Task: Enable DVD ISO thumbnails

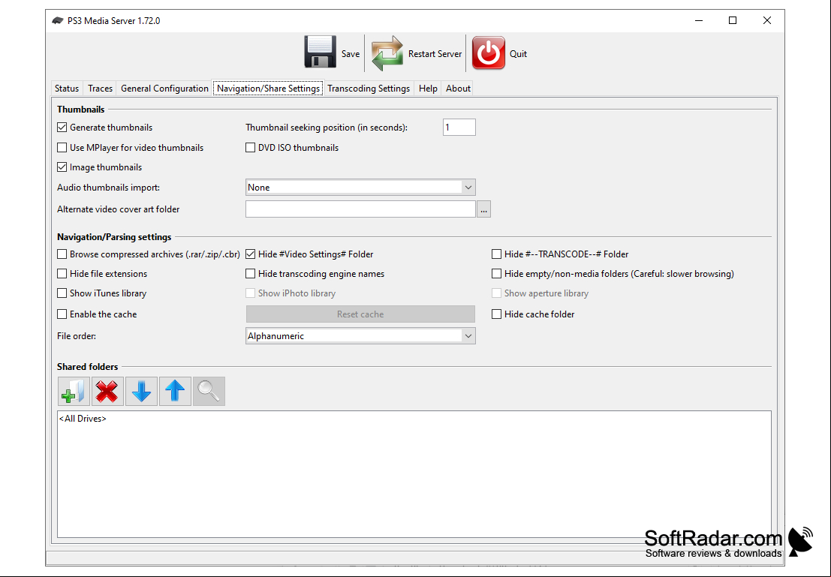Action: tap(250, 147)
